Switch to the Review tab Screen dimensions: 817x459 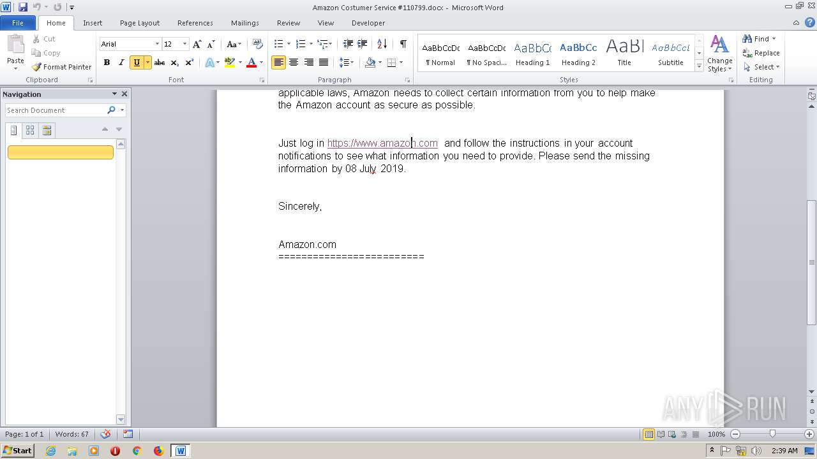click(289, 23)
